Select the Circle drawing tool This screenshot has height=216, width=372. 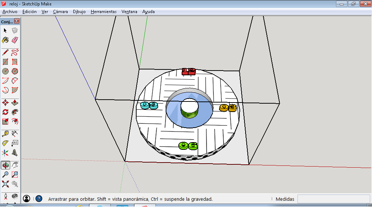pos(5,71)
